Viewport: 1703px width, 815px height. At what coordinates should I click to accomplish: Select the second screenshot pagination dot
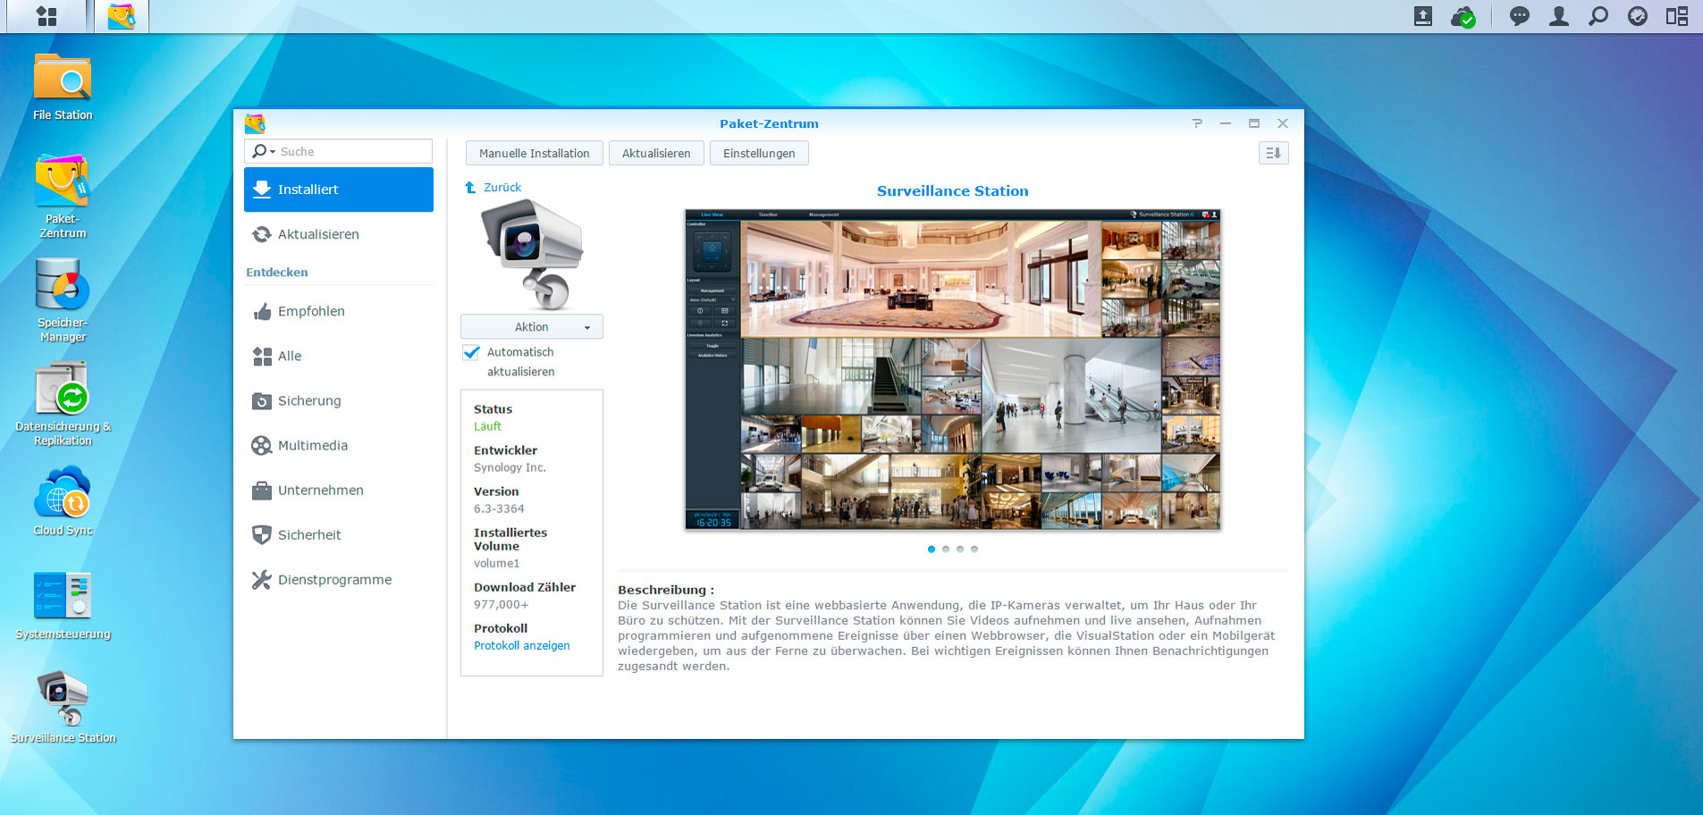(946, 549)
